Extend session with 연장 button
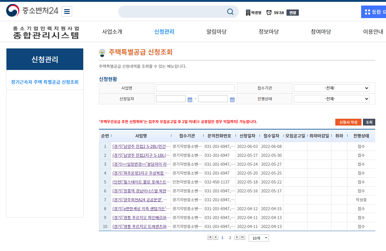 click(x=293, y=13)
